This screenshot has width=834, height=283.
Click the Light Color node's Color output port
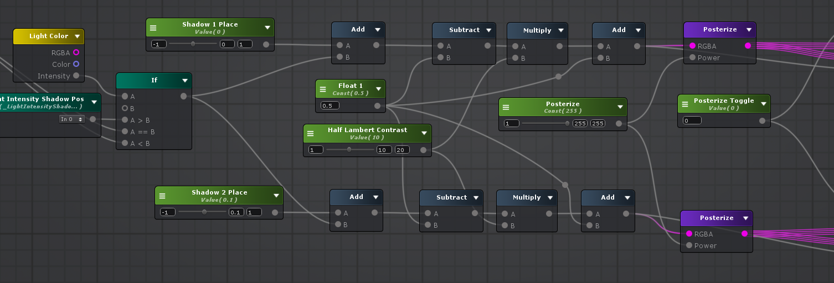(76, 64)
